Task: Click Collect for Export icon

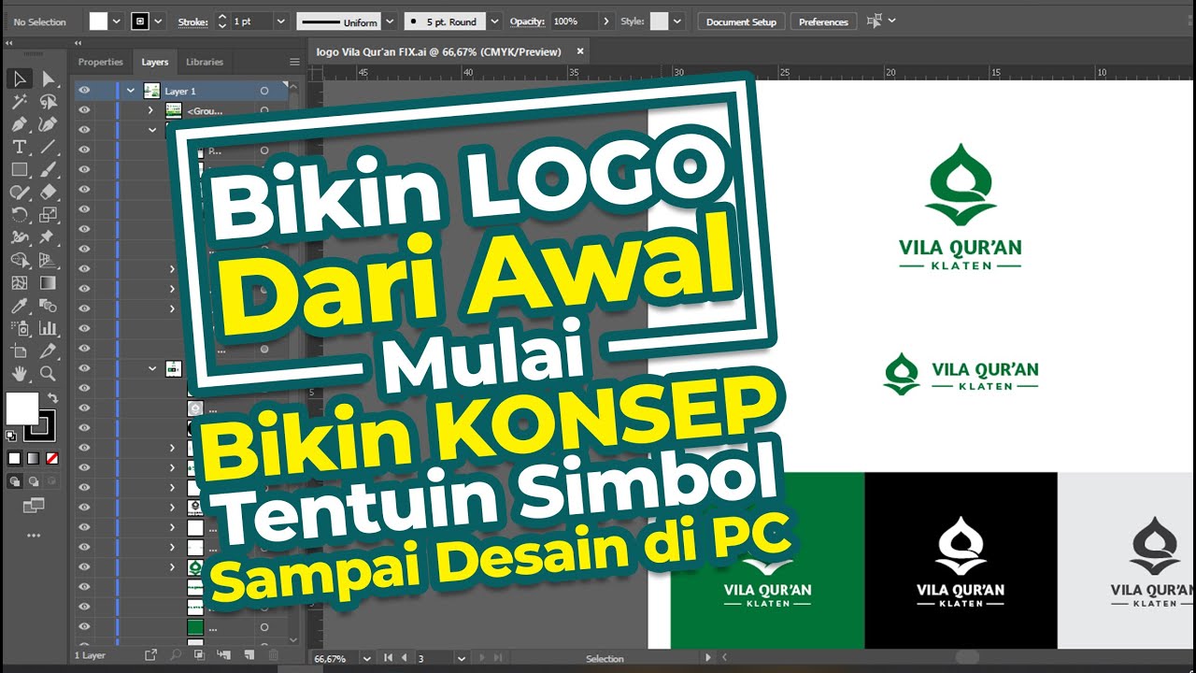Action: pyautogui.click(x=149, y=655)
